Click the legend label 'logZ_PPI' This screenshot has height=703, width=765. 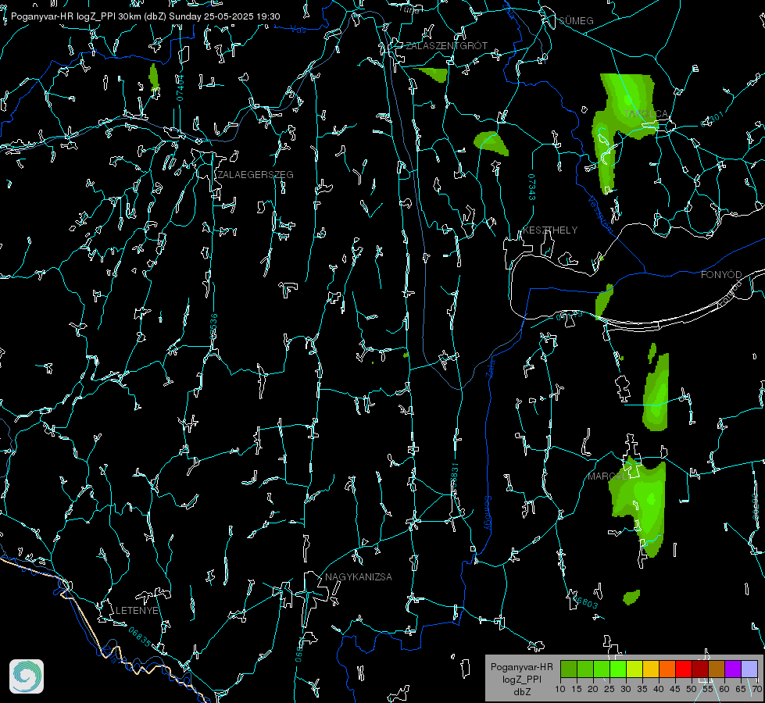coord(521,679)
